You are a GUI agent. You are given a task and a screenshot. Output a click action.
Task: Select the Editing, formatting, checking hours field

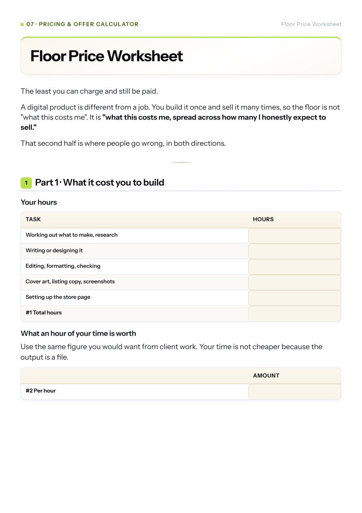point(294,267)
